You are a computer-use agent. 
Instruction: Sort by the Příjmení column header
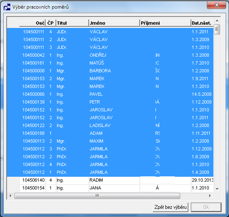point(165,23)
